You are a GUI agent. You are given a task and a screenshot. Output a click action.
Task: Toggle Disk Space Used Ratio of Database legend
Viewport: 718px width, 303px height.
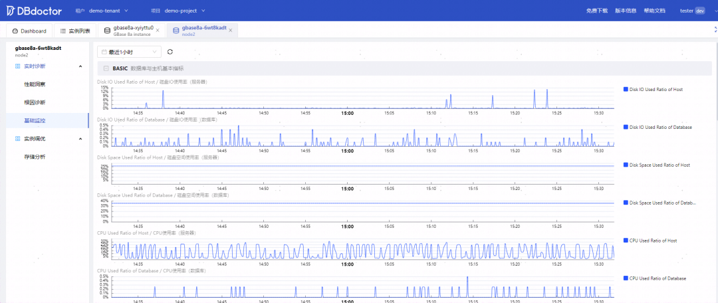(x=659, y=202)
